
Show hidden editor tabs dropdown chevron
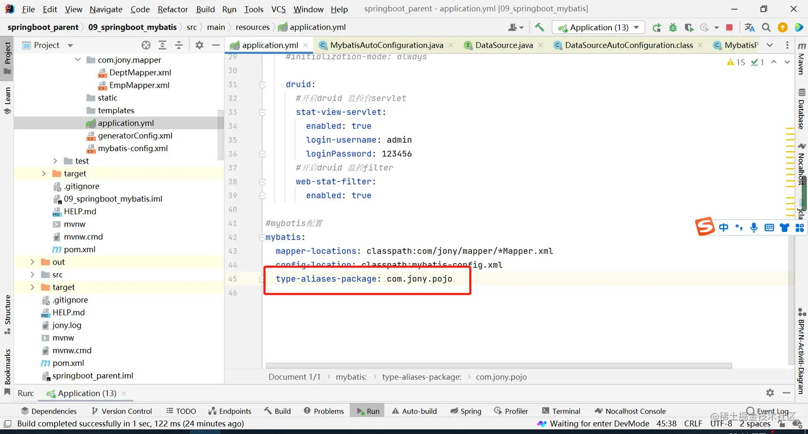[x=770, y=45]
